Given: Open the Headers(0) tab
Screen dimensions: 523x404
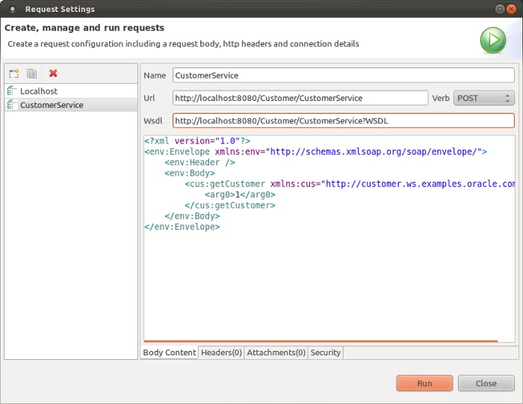Looking at the screenshot, I should coord(221,352).
